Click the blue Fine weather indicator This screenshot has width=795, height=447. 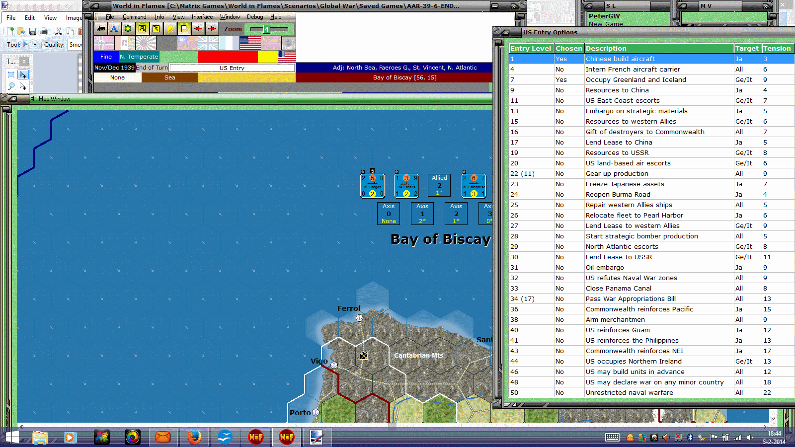(106, 57)
